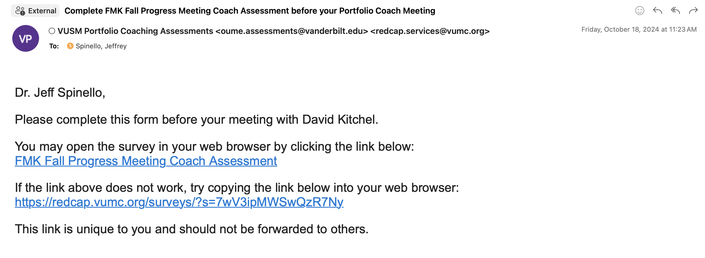Click the External sender warning badge
This screenshot has height=258, width=705.
(35, 11)
